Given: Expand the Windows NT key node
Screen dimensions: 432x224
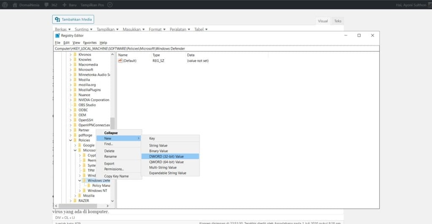Looking at the screenshot, I should [x=80, y=191].
